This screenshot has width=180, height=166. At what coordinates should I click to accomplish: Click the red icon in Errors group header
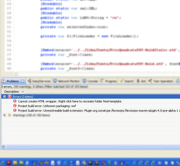10,96
